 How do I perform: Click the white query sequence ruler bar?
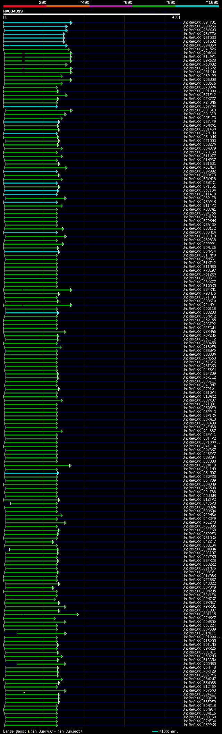tap(92, 14)
